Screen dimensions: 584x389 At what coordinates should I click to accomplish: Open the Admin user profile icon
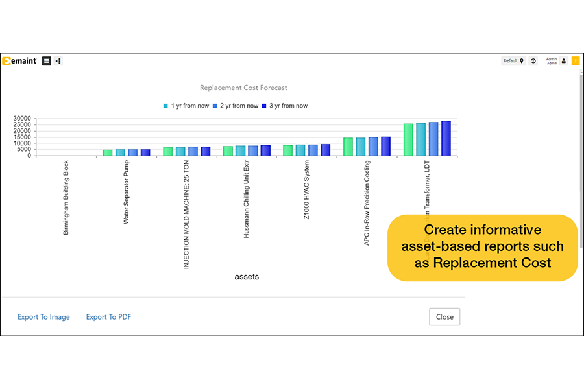pos(564,61)
